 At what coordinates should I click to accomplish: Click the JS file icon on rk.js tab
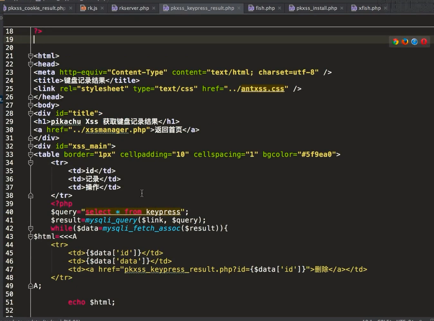point(84,8)
